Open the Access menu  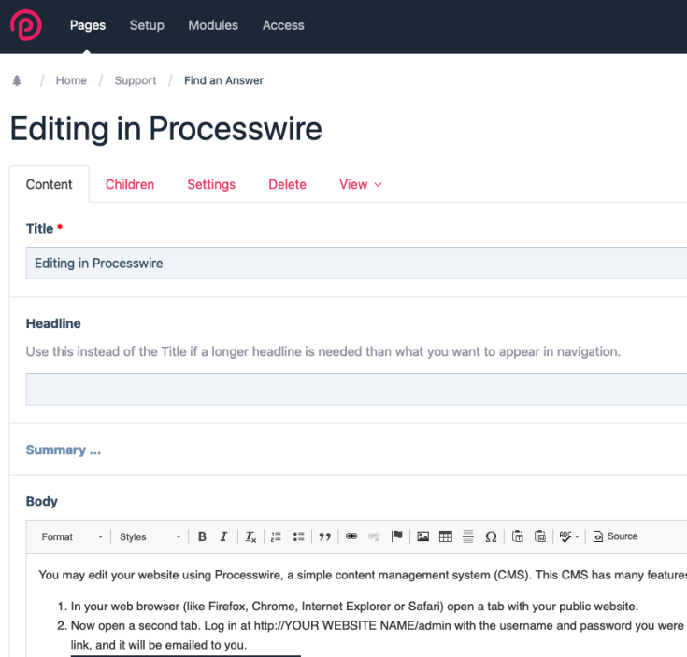tap(283, 25)
